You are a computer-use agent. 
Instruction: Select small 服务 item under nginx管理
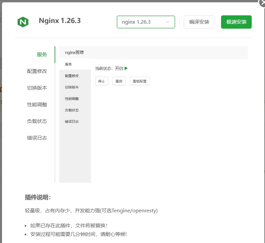pos(68,64)
